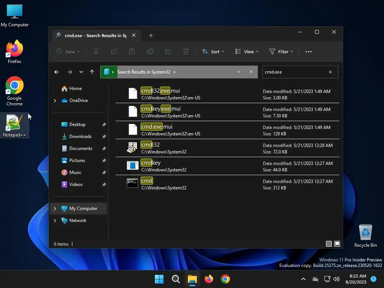Open the Sort dropdown menu

click(213, 51)
